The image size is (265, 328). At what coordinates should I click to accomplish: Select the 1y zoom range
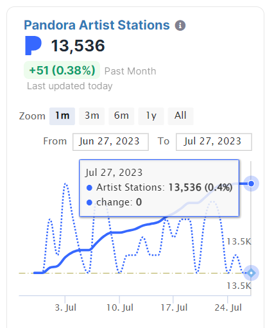(x=151, y=116)
